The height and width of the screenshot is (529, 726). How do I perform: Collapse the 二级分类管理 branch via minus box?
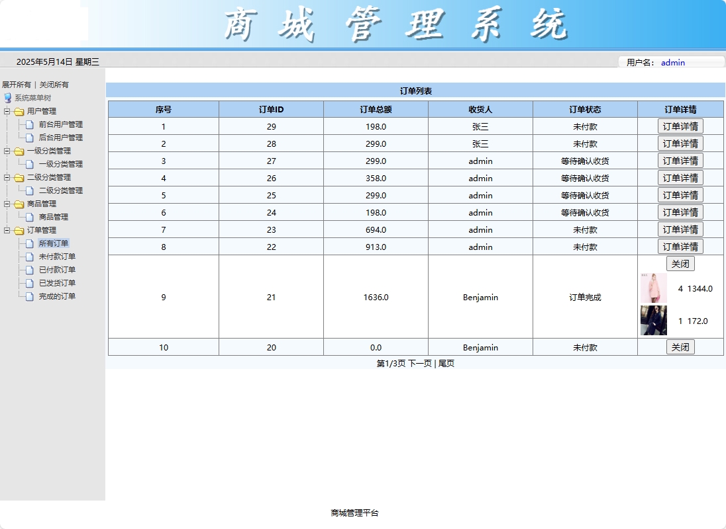coord(7,177)
